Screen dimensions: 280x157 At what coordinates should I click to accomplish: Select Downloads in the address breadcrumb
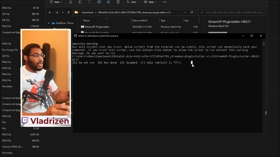point(87,13)
